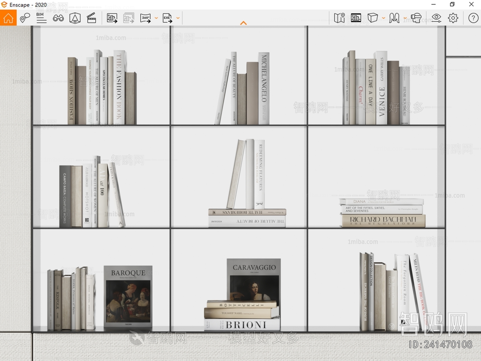
Task: Restore down the Enscape window
Action: coord(452,5)
